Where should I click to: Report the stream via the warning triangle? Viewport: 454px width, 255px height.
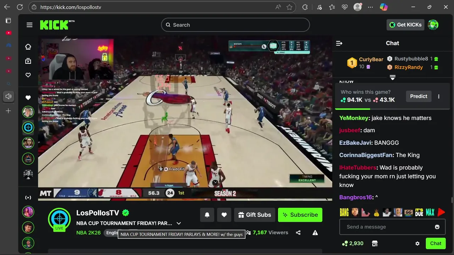(x=315, y=233)
